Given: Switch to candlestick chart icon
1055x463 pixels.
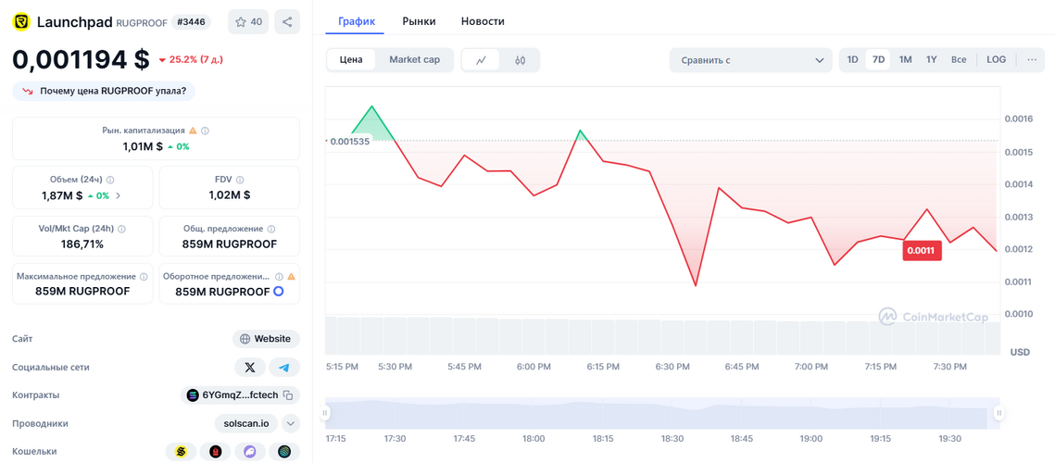Looking at the screenshot, I should [520, 60].
